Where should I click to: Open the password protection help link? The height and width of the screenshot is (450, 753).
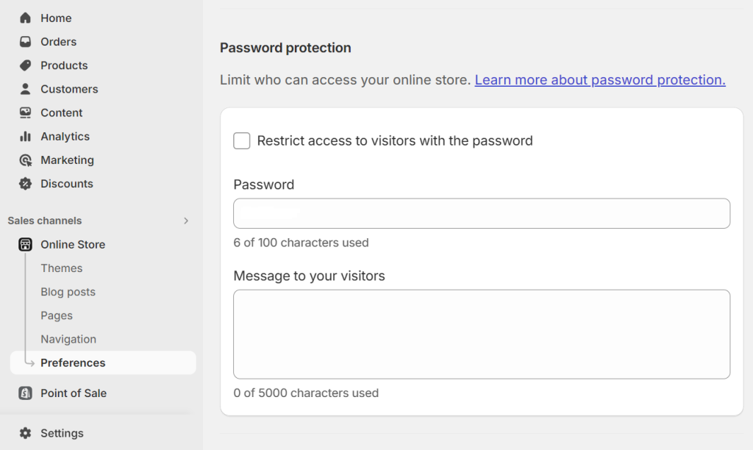click(599, 79)
